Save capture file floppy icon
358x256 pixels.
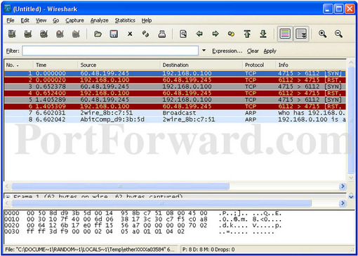point(114,34)
